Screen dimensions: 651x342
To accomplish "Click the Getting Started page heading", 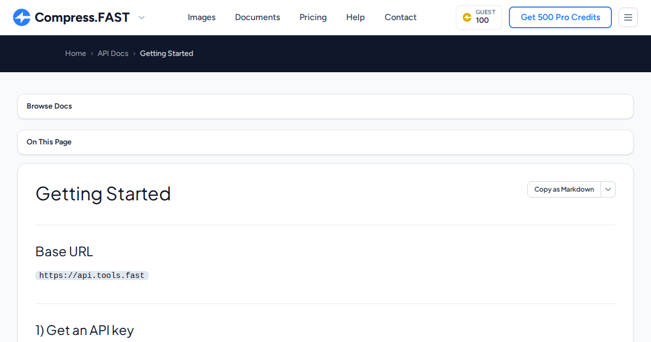I will point(103,194).
